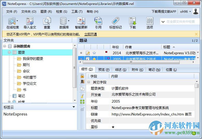The width and height of the screenshot is (202, 139).
Task: Click the 立即开通 VIP link
Action: [91, 34]
